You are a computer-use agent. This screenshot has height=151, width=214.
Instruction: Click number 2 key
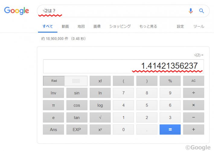[147, 117]
